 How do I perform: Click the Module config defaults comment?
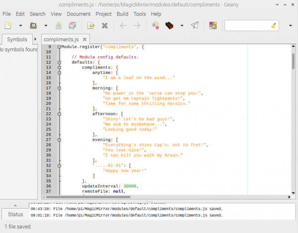click(x=105, y=57)
